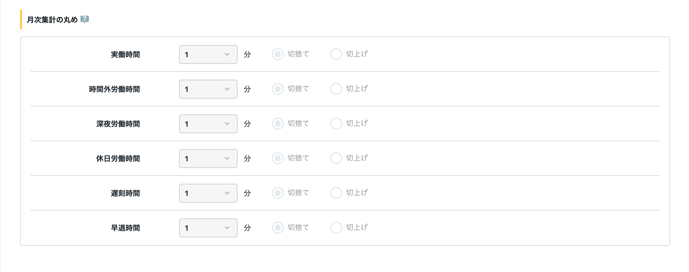
Task: Select 切捨て for 遅刻時間
Action: click(278, 193)
